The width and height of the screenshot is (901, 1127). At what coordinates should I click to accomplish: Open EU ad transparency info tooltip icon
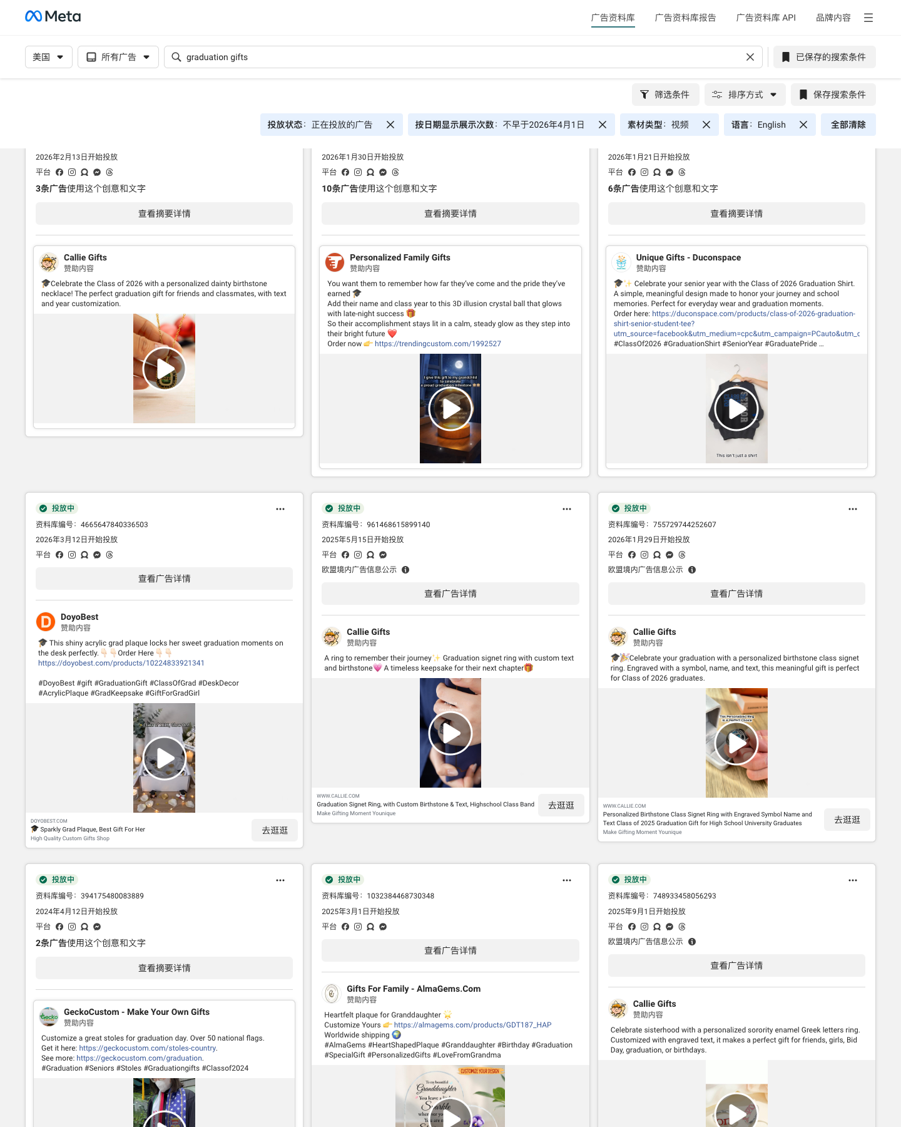405,570
